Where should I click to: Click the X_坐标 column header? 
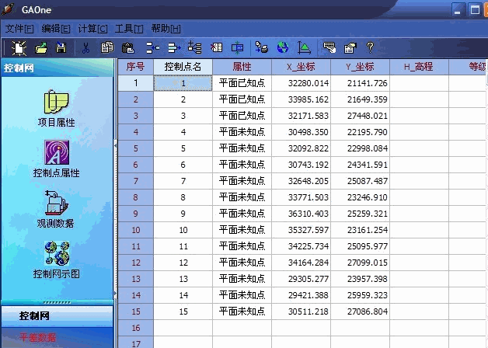point(302,67)
